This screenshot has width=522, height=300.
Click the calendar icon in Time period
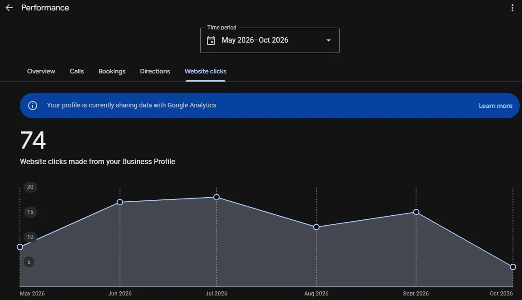point(211,40)
